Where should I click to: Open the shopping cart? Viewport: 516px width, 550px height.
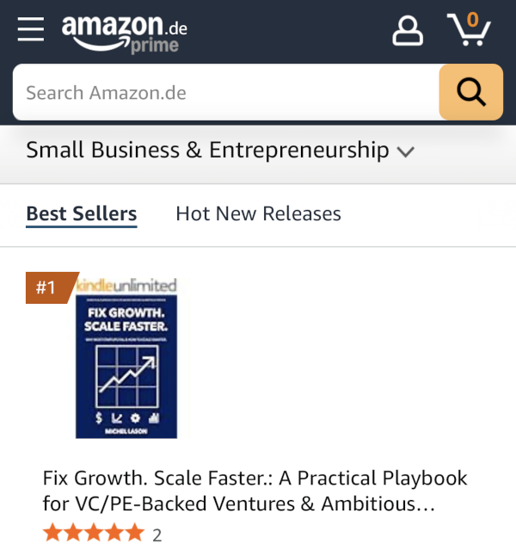tap(469, 31)
